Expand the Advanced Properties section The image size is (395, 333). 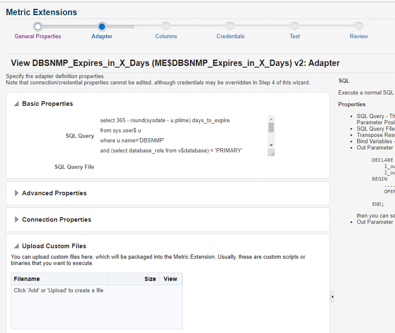pyautogui.click(x=16, y=193)
